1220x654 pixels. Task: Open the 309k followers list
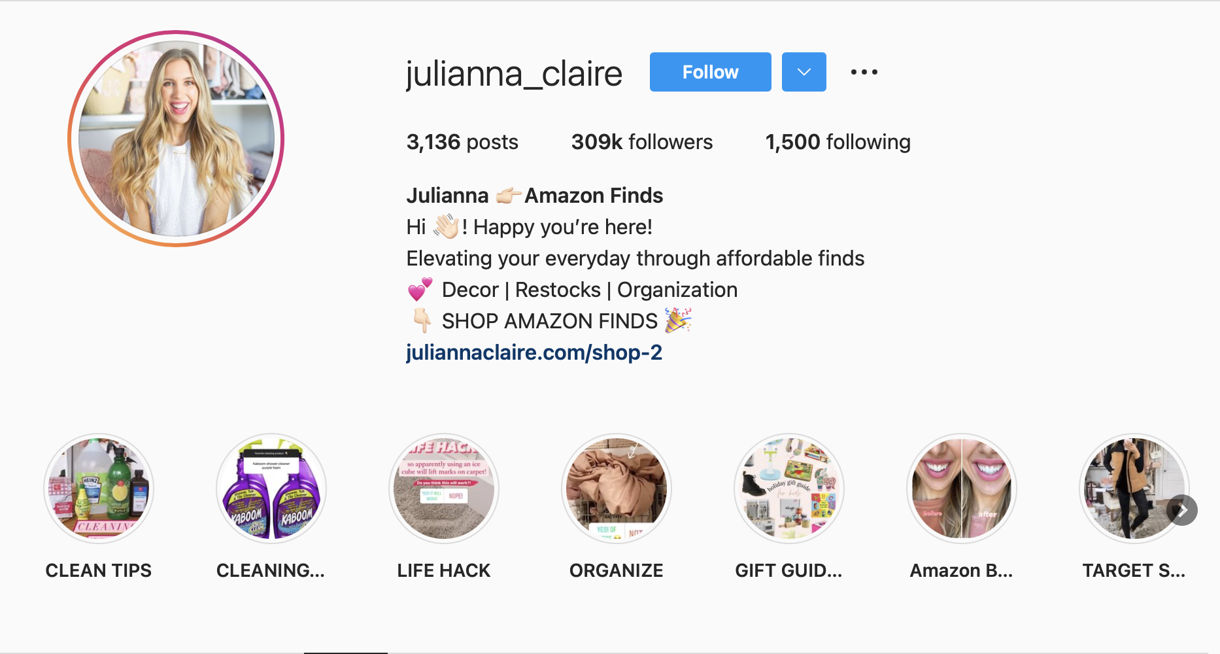(642, 142)
